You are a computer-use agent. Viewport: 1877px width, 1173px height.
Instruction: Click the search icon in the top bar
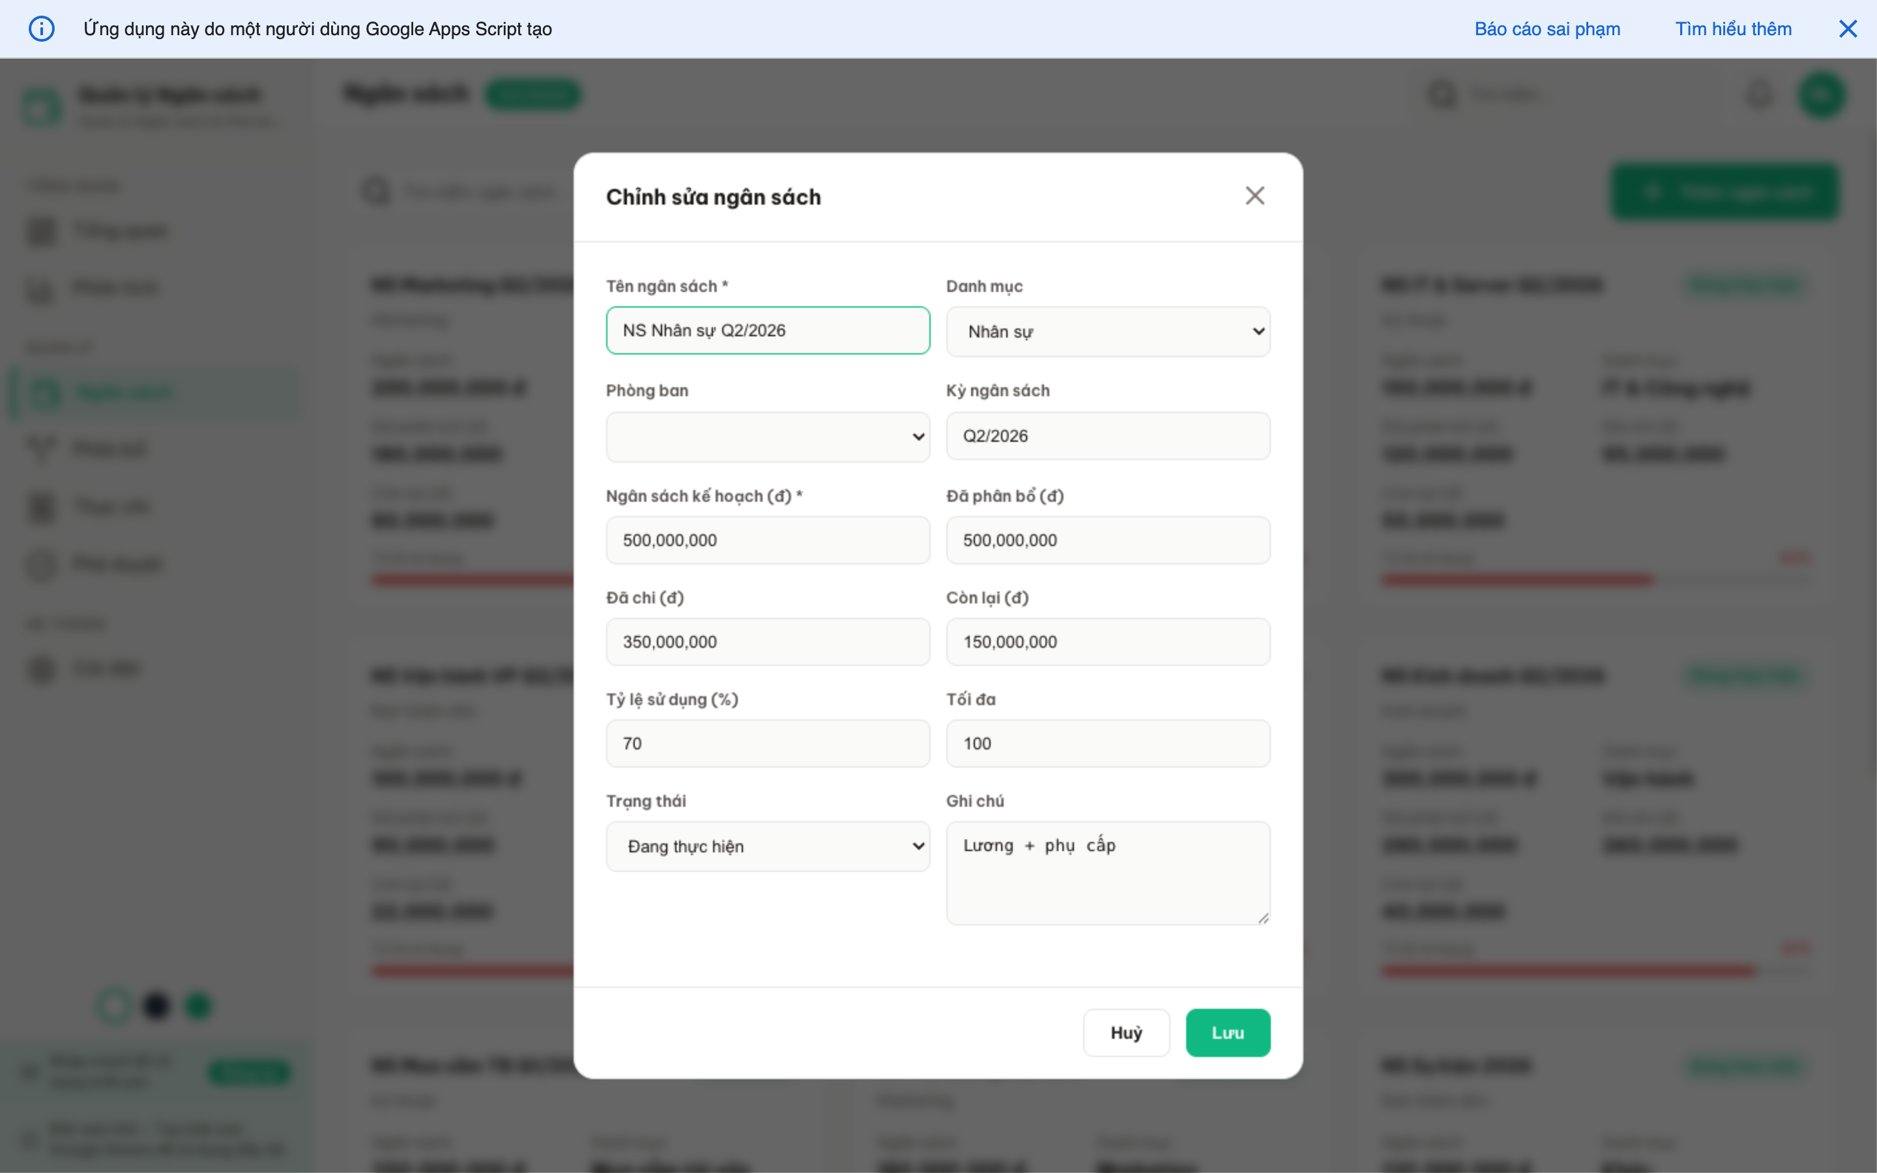(x=1442, y=94)
